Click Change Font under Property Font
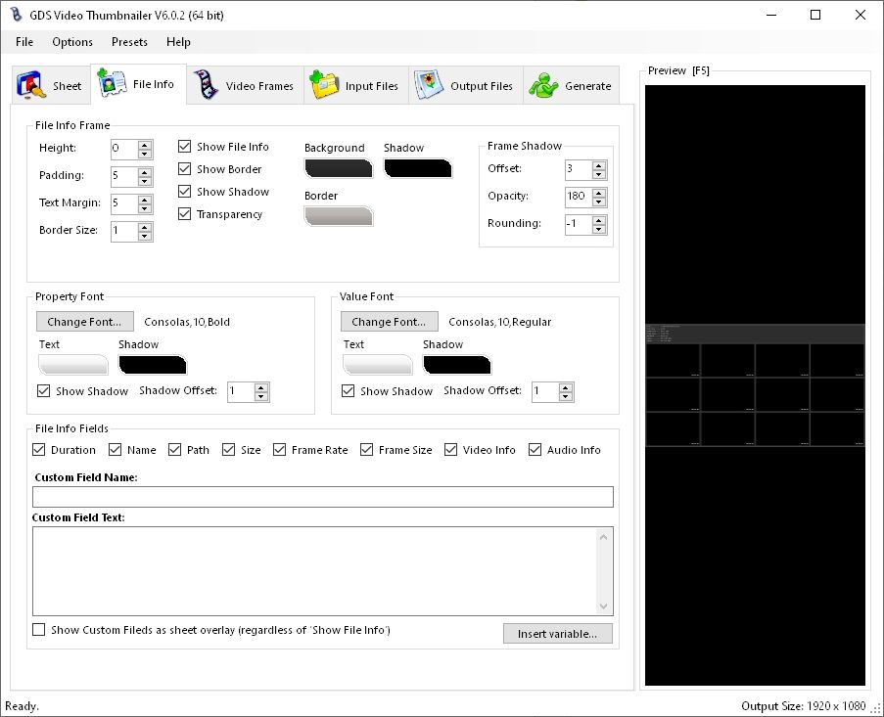 click(x=84, y=321)
